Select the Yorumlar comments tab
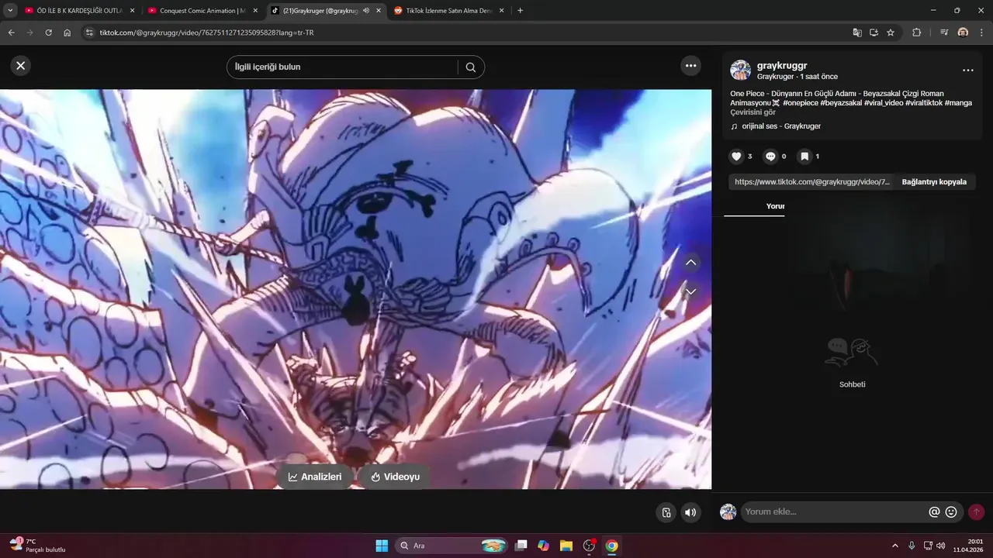This screenshot has height=558, width=993. [x=755, y=206]
